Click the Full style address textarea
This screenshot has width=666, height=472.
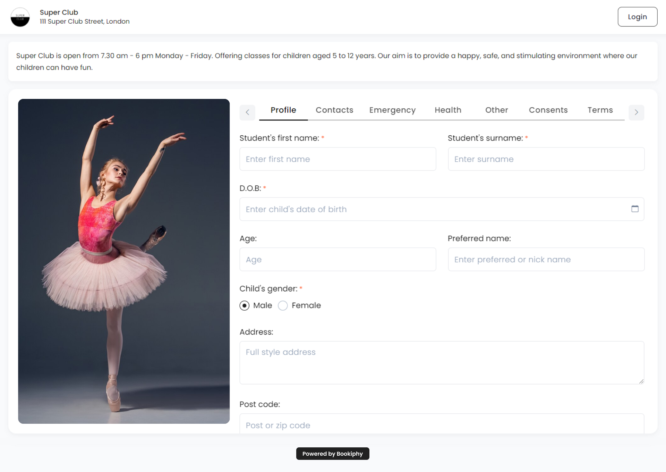[x=441, y=363]
